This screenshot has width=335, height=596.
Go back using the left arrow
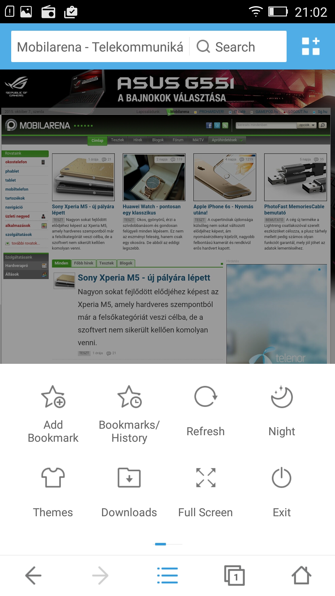(x=33, y=576)
